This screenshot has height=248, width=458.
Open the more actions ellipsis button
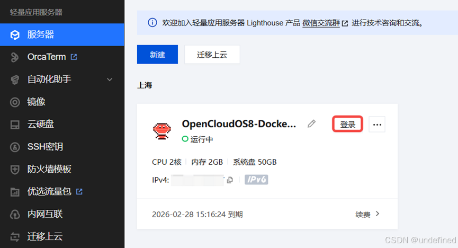377,125
